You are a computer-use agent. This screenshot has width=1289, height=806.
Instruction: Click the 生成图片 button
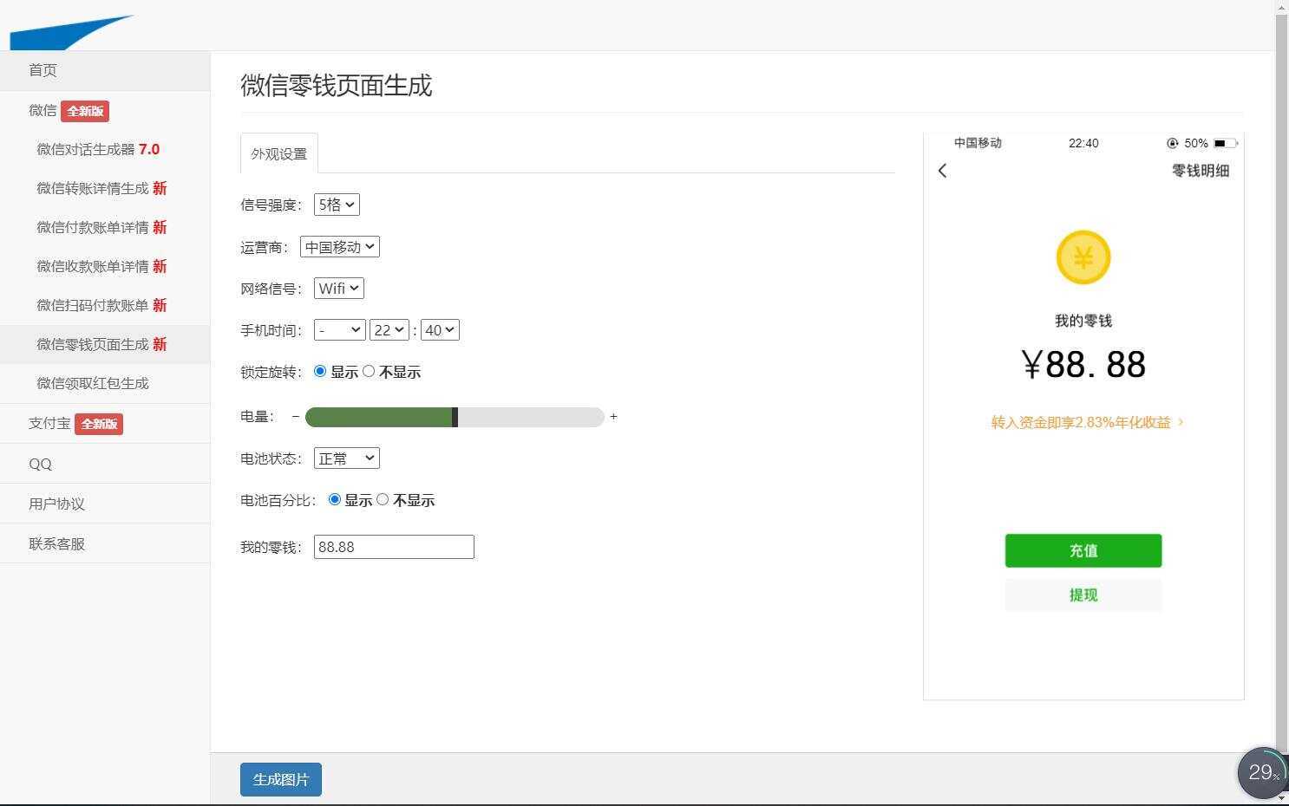click(280, 779)
